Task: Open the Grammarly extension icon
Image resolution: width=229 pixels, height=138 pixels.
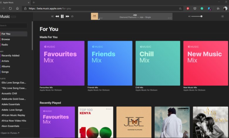Action: point(202,9)
